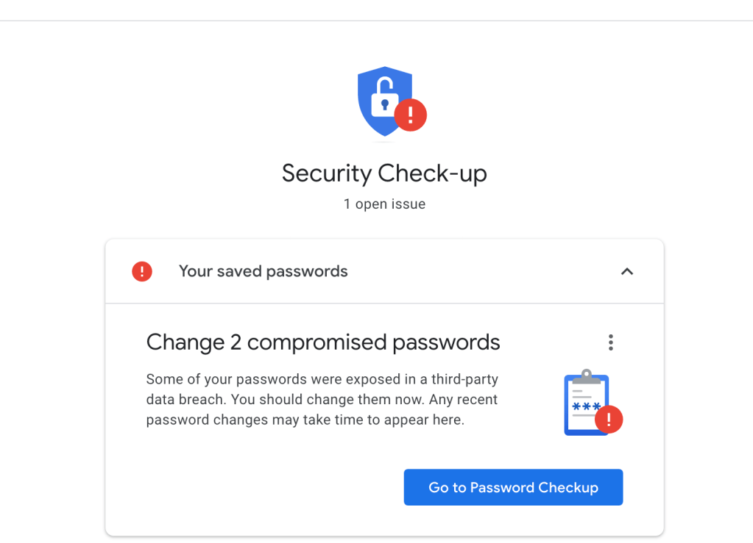Click the "Your saved passwords" header label
Image resolution: width=753 pixels, height=543 pixels.
(x=263, y=271)
